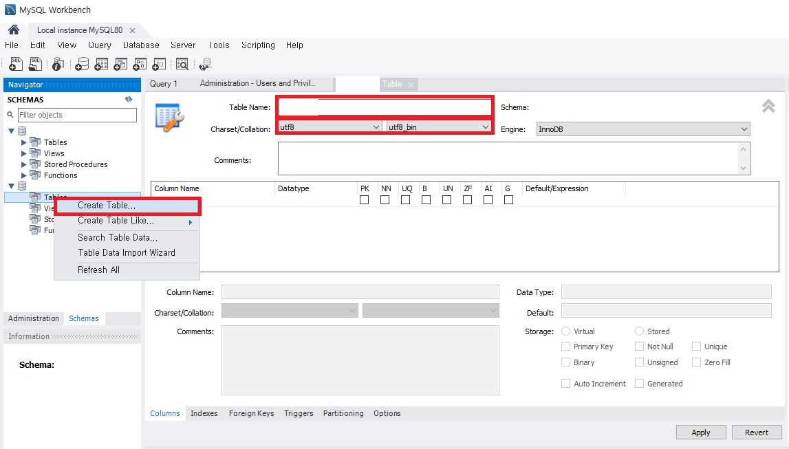The width and height of the screenshot is (789, 449).
Task: Open the InnoDB engine dropdown
Action: tap(643, 129)
